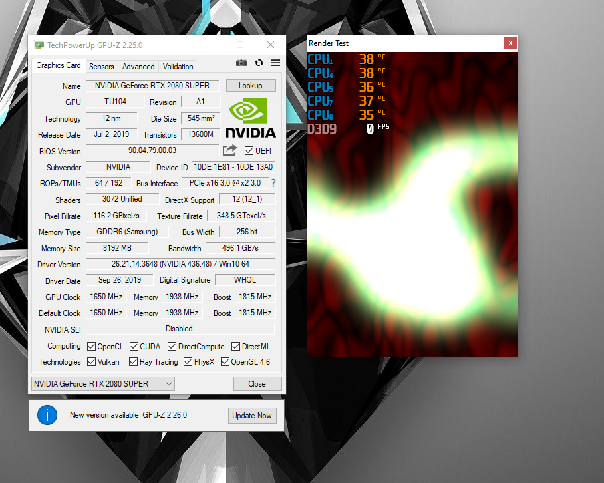Toggle the OpenCL checkbox

pyautogui.click(x=91, y=346)
